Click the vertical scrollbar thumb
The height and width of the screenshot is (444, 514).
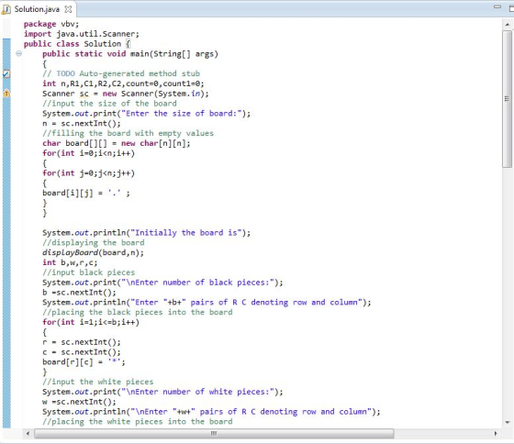click(507, 99)
